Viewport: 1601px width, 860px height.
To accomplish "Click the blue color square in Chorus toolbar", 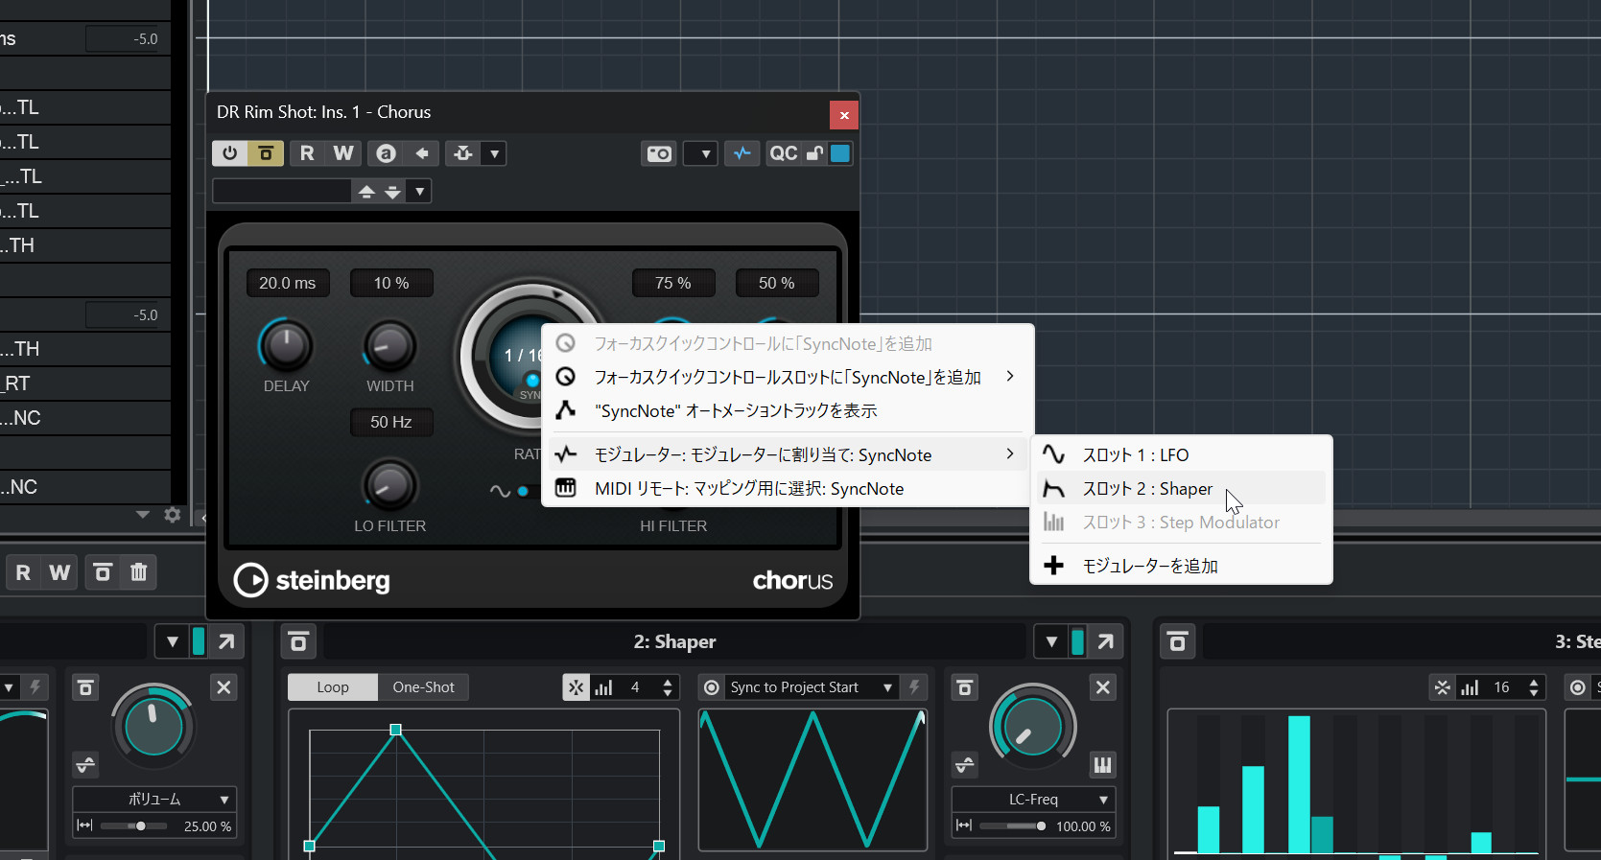I will [x=840, y=153].
